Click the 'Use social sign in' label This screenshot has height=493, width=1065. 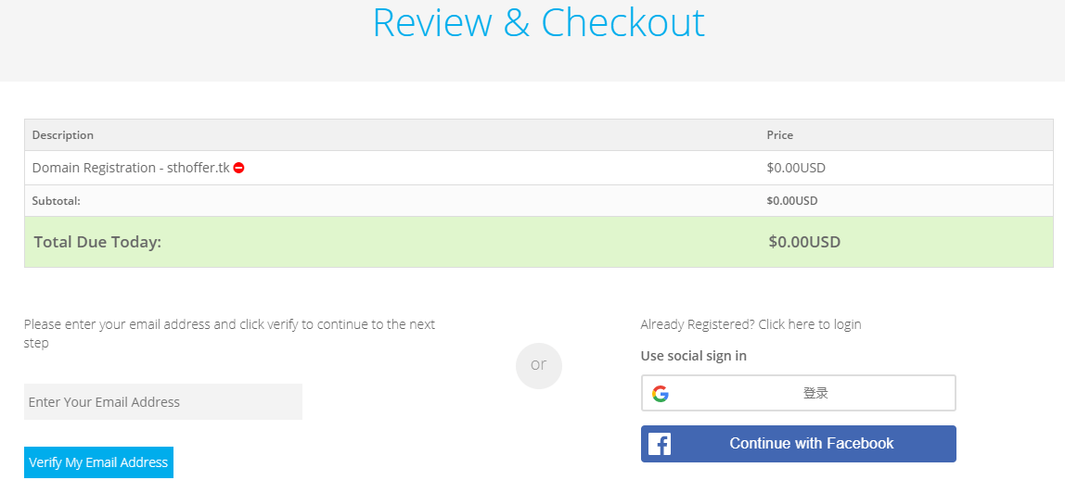coord(694,356)
